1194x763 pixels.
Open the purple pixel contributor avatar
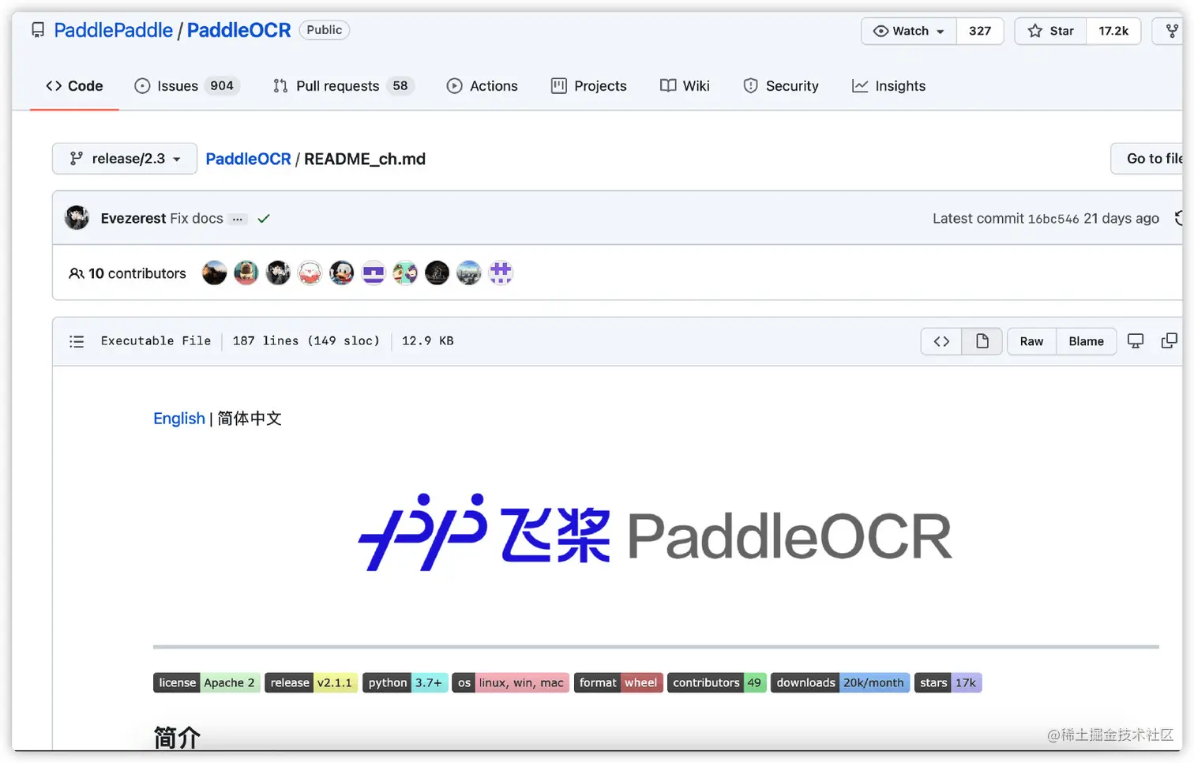(501, 273)
